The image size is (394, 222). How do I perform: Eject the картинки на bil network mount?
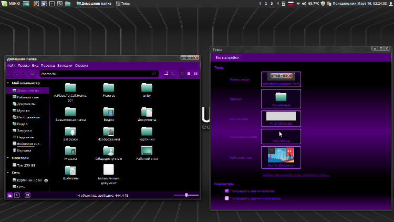pyautogui.click(x=46, y=180)
